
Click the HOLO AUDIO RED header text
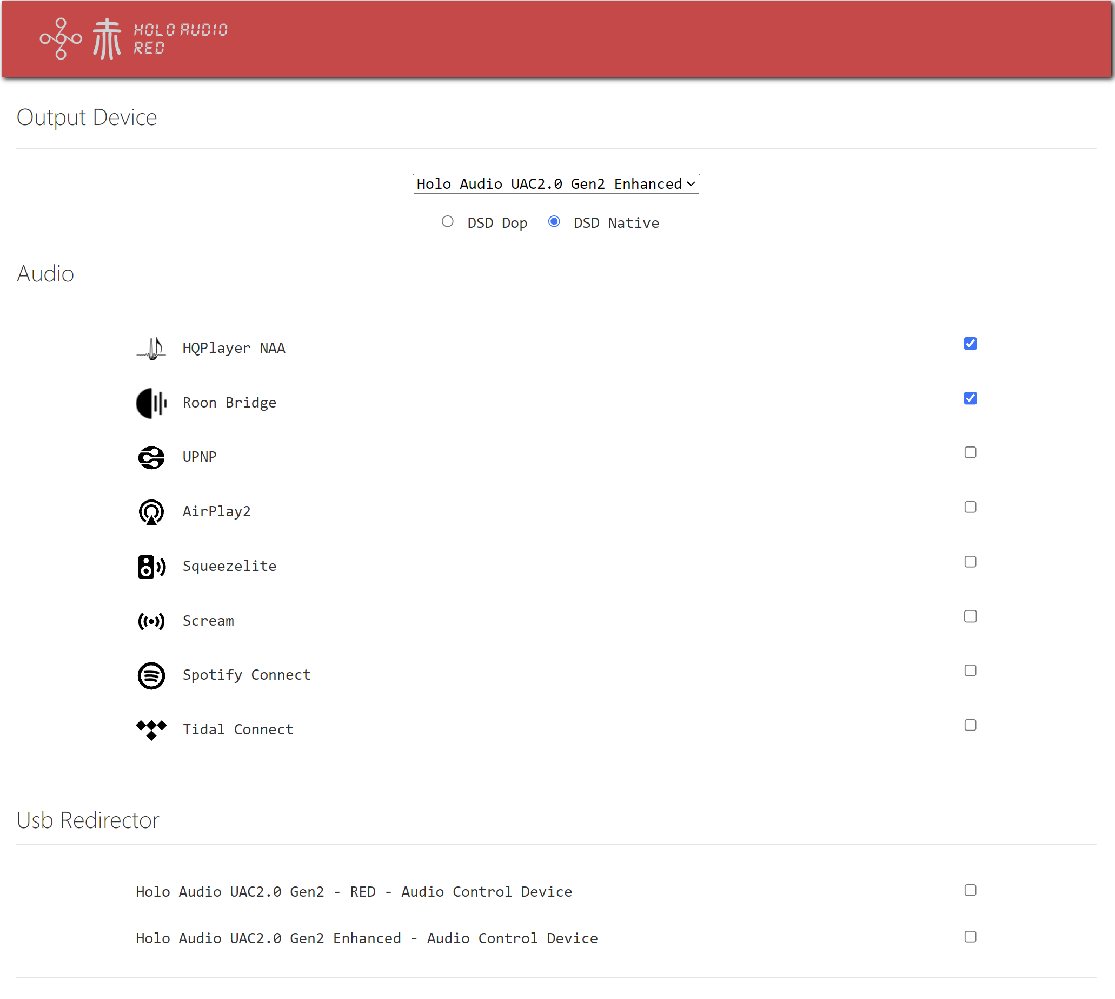(x=181, y=38)
